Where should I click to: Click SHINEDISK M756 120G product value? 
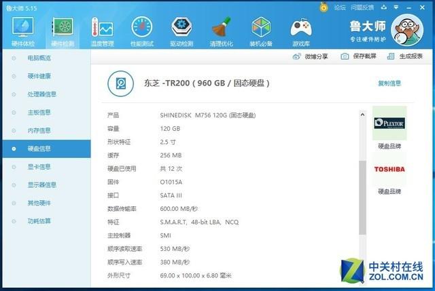pos(208,115)
